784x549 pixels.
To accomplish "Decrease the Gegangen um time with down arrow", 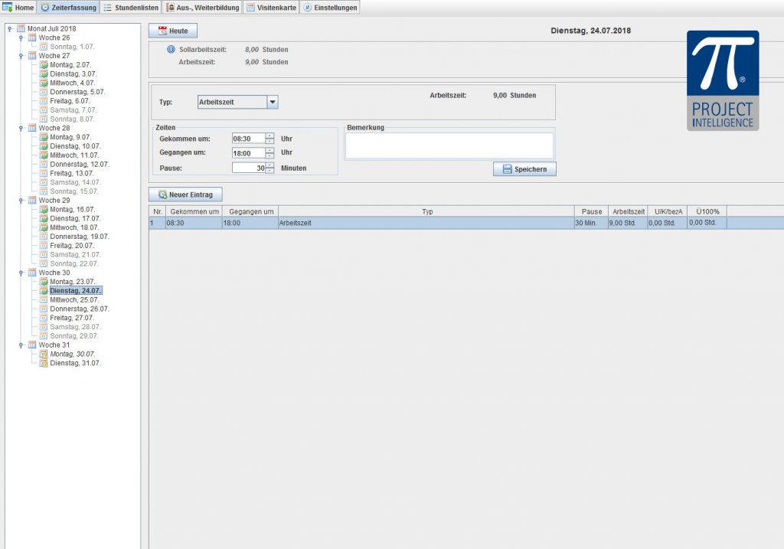I will pyautogui.click(x=269, y=156).
